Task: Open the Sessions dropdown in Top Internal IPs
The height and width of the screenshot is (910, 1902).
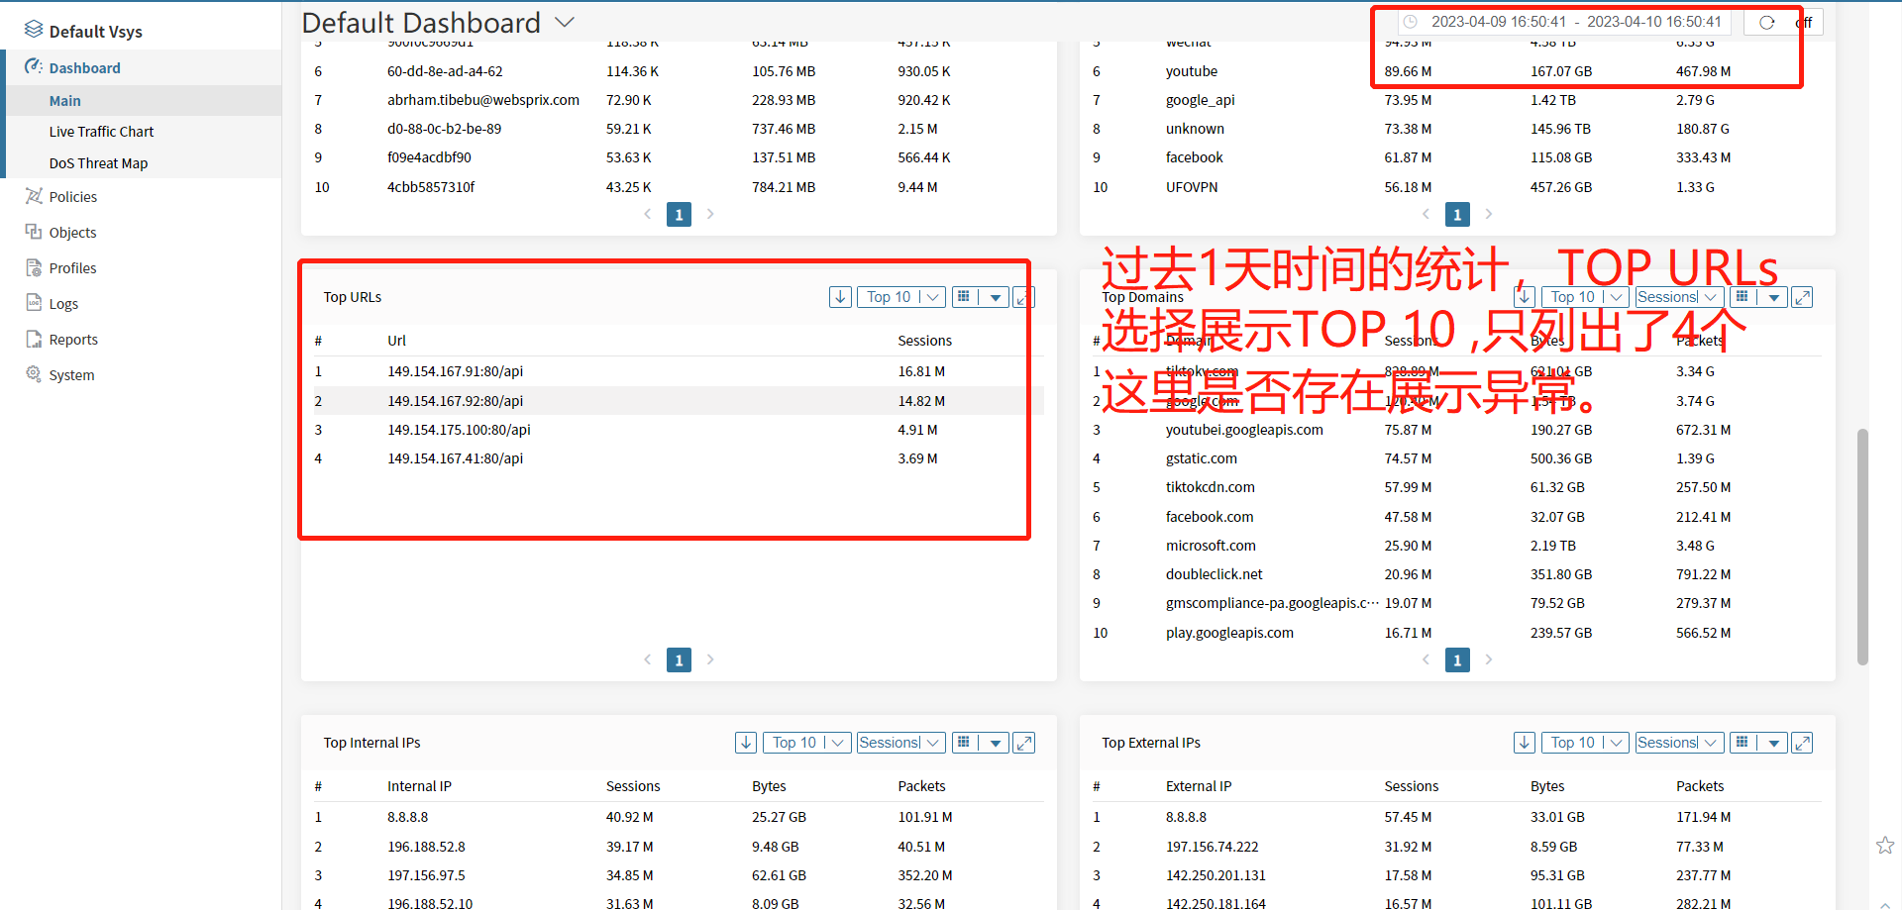Action: [x=899, y=743]
